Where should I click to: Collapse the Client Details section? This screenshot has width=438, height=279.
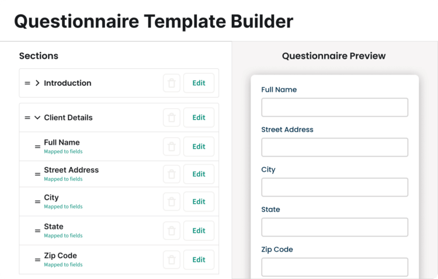click(x=37, y=118)
